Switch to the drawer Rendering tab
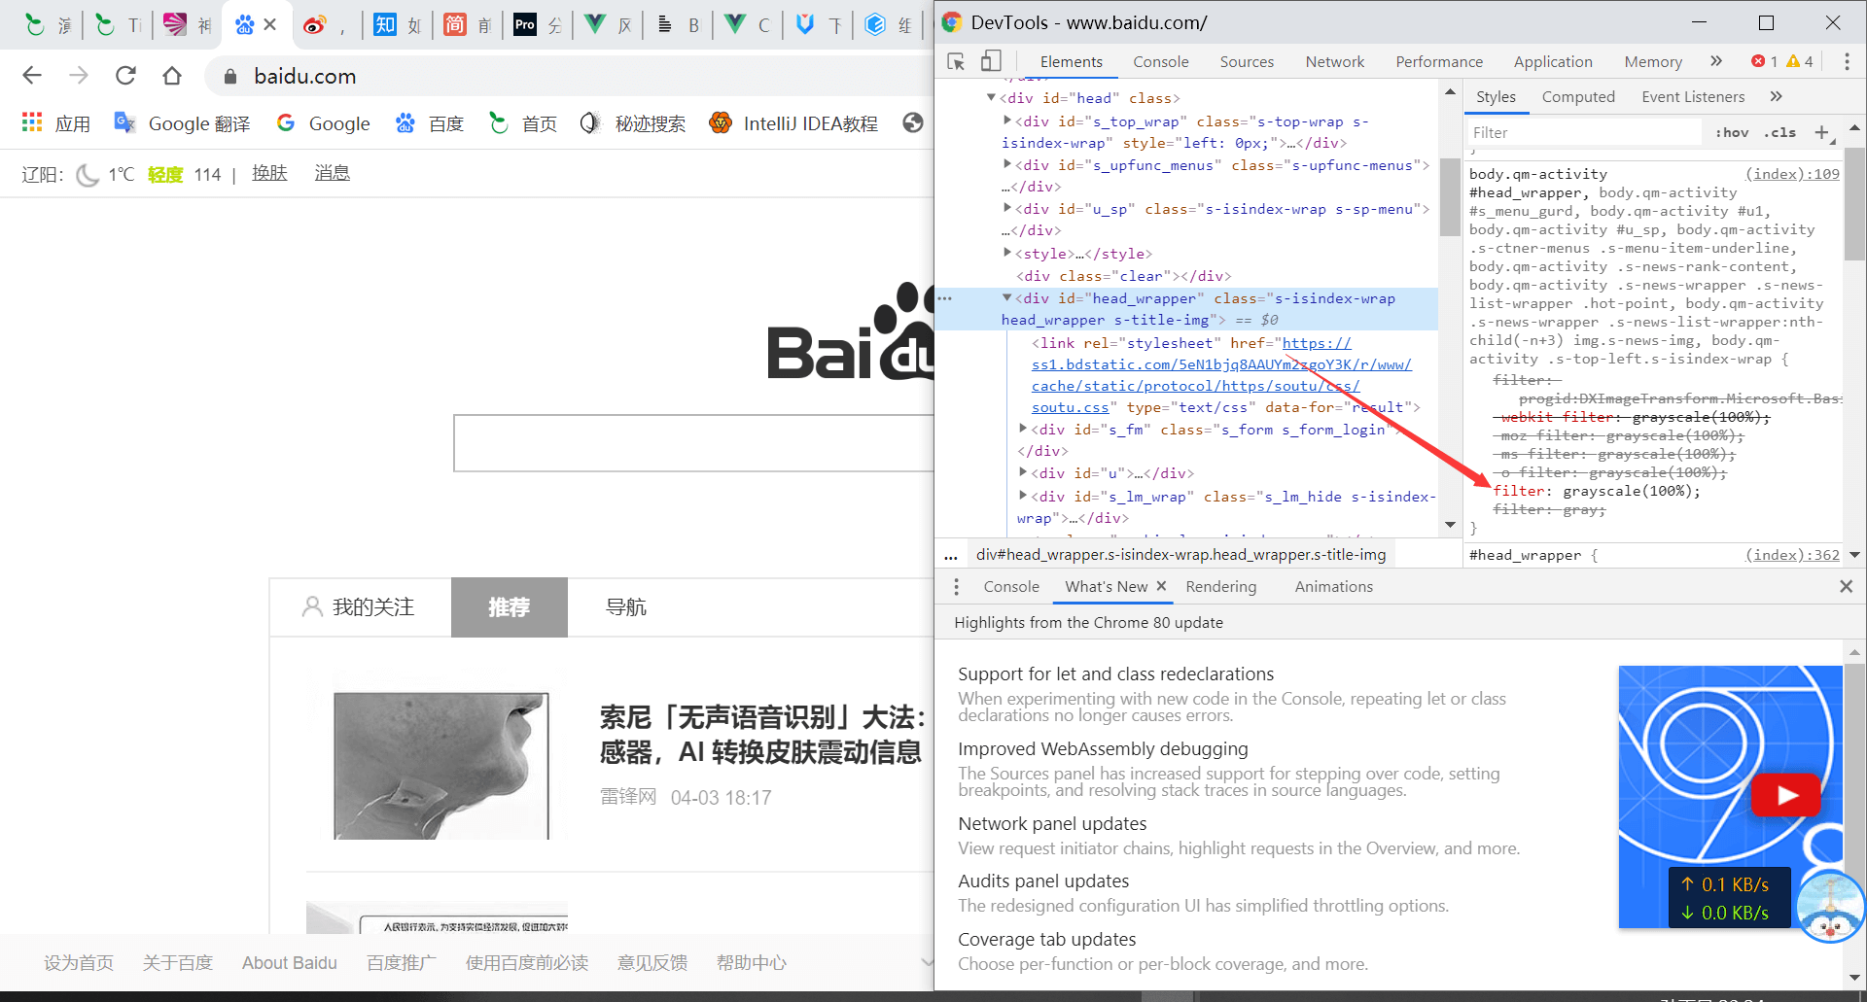The height and width of the screenshot is (1002, 1867). click(1220, 587)
